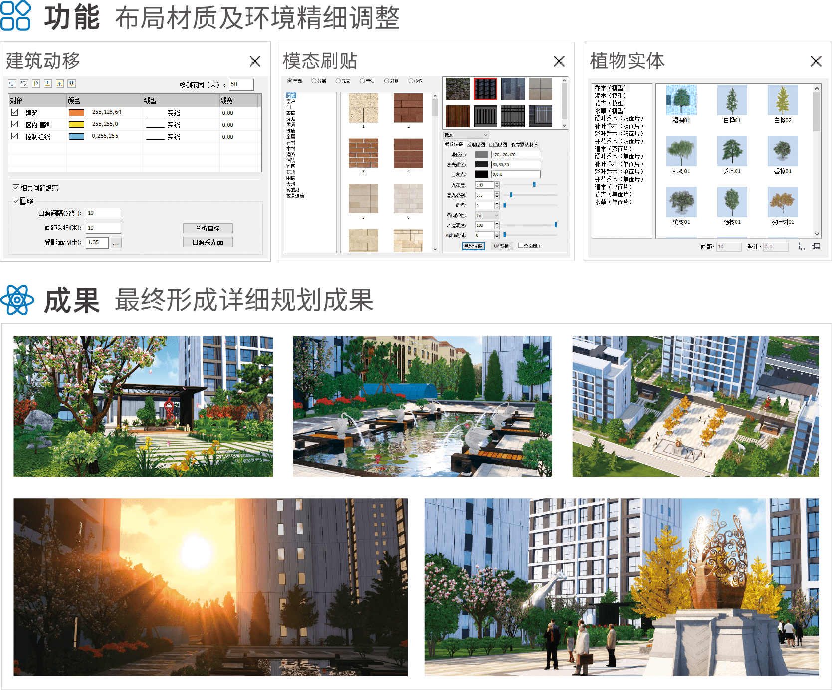Click the UV 变换 button
Image resolution: width=832 pixels, height=690 pixels.
[501, 246]
